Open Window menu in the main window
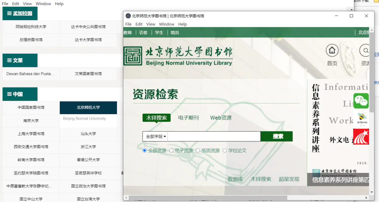The width and height of the screenshot is (379, 202). pos(44,4)
